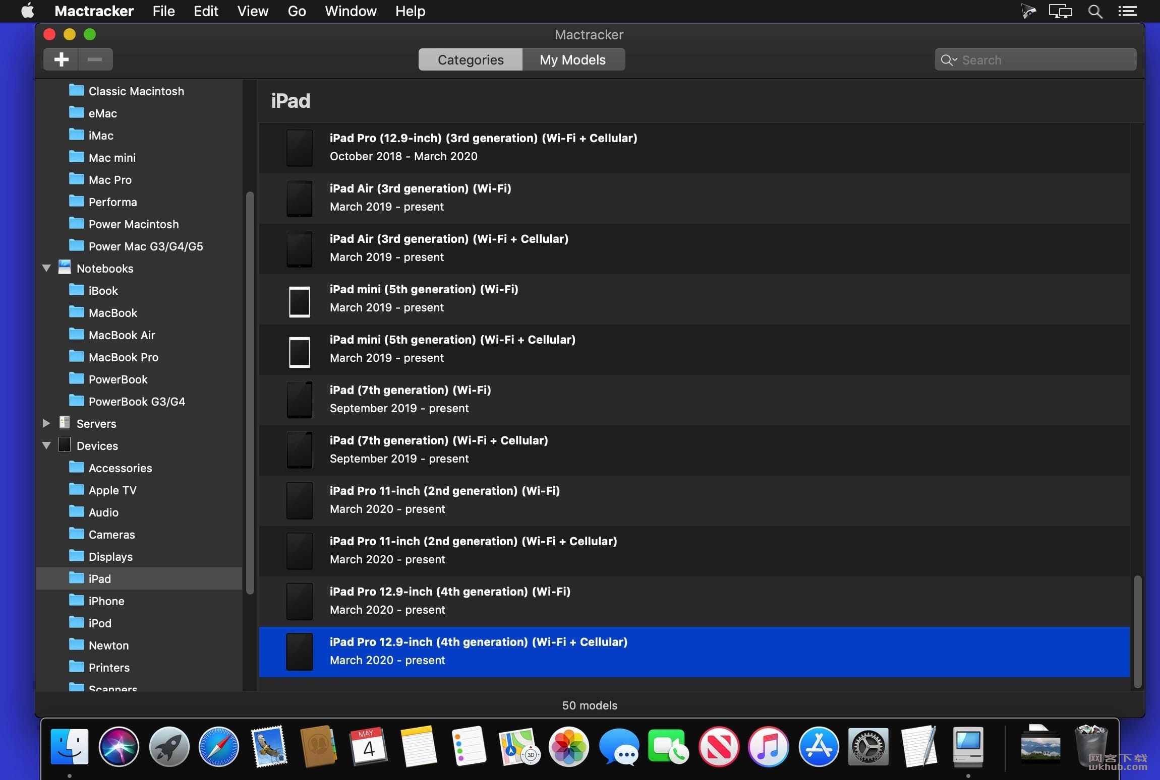Click the iPad Pro 12.9-inch 3rd generation Cellular thumbnail

tap(300, 148)
